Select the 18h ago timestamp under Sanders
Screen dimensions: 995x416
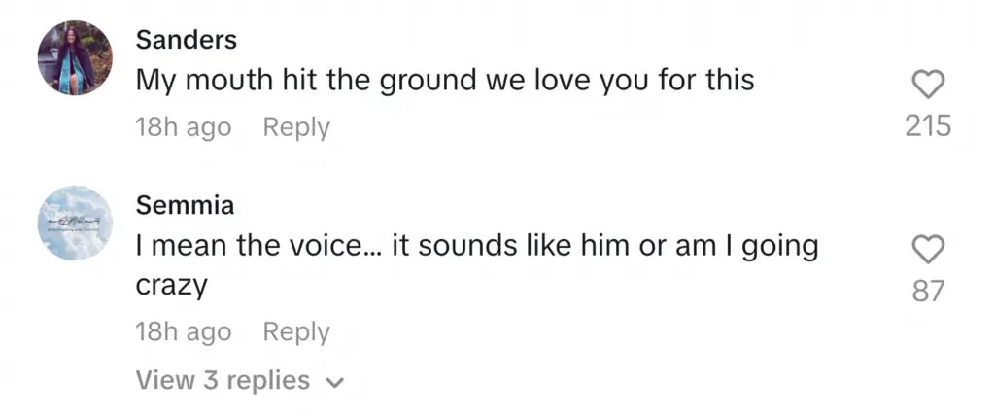click(x=184, y=127)
